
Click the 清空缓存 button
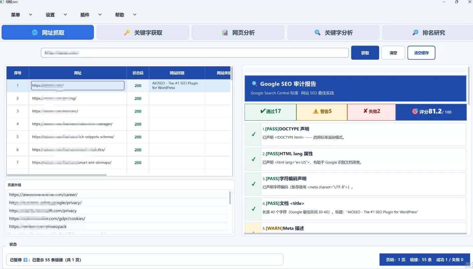coord(421,53)
